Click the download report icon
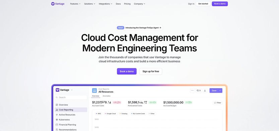Screen dimensions: 279x131 (x=205, y=90)
